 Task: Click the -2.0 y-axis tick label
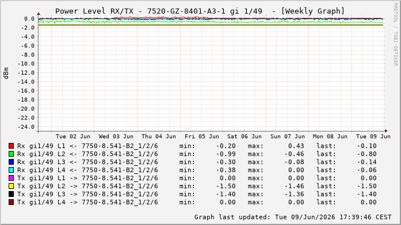point(27,28)
